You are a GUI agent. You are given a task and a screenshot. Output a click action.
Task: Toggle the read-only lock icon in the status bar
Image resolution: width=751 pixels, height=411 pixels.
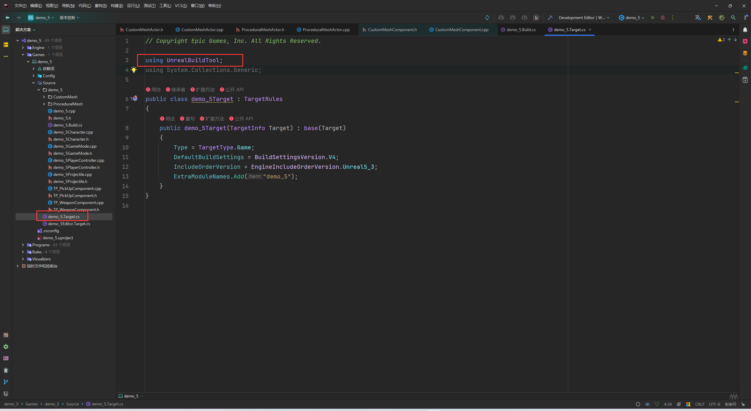tap(743, 404)
